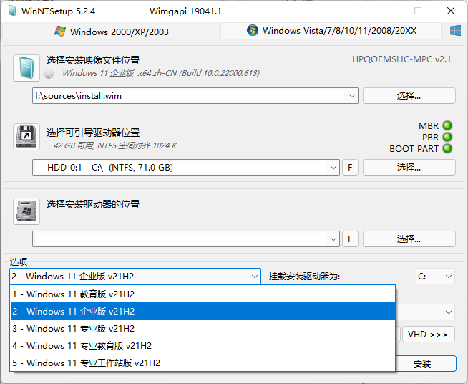
Task: Open the dropdown arrow above the VHD button
Action: (448, 312)
